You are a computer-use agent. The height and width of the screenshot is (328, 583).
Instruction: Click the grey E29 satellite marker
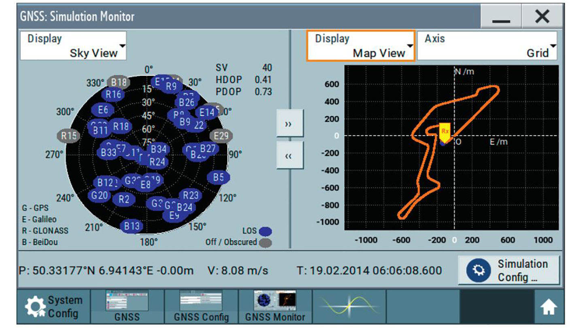(221, 136)
